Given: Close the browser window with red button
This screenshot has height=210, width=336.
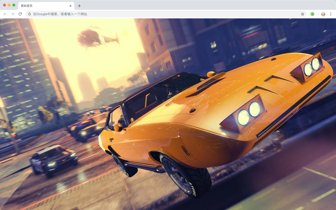Looking at the screenshot, I should [4, 5].
